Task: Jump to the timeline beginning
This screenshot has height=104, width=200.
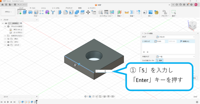Action: [1, 102]
